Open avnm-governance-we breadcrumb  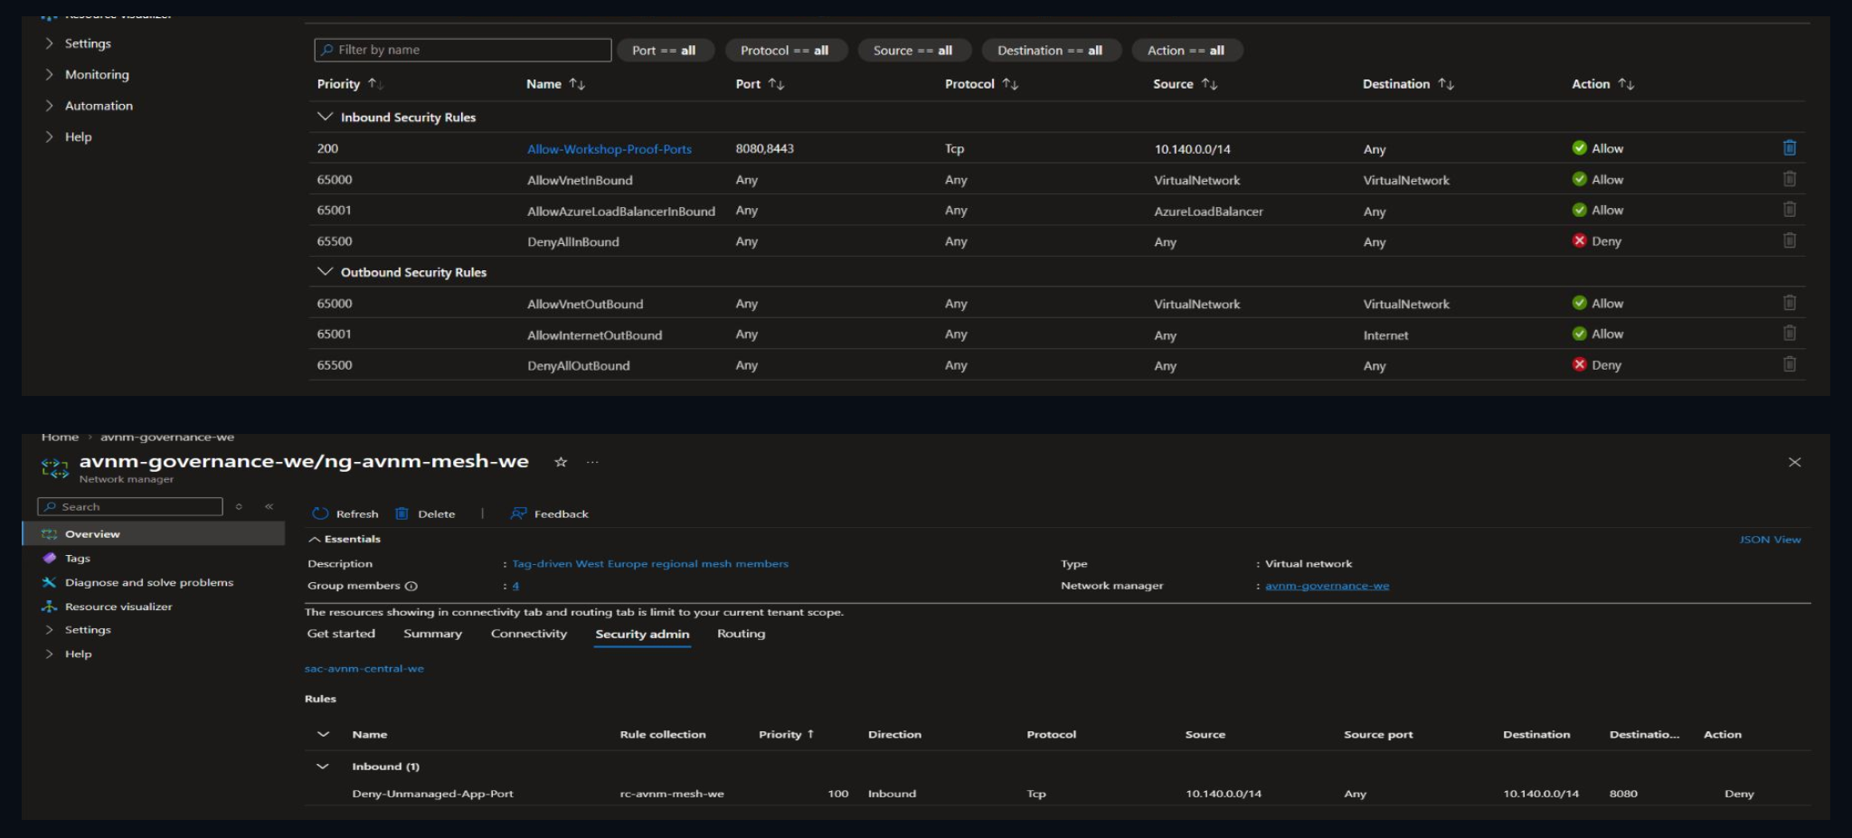point(167,438)
